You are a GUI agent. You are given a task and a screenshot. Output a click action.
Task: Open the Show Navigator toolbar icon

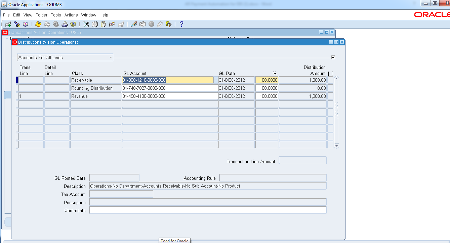pos(26,24)
